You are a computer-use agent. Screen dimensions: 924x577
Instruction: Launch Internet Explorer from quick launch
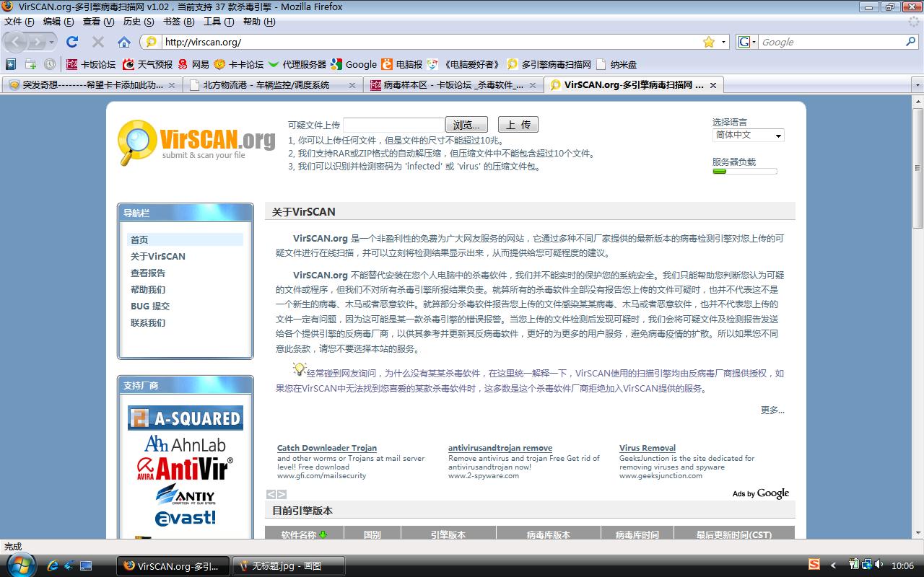53,565
